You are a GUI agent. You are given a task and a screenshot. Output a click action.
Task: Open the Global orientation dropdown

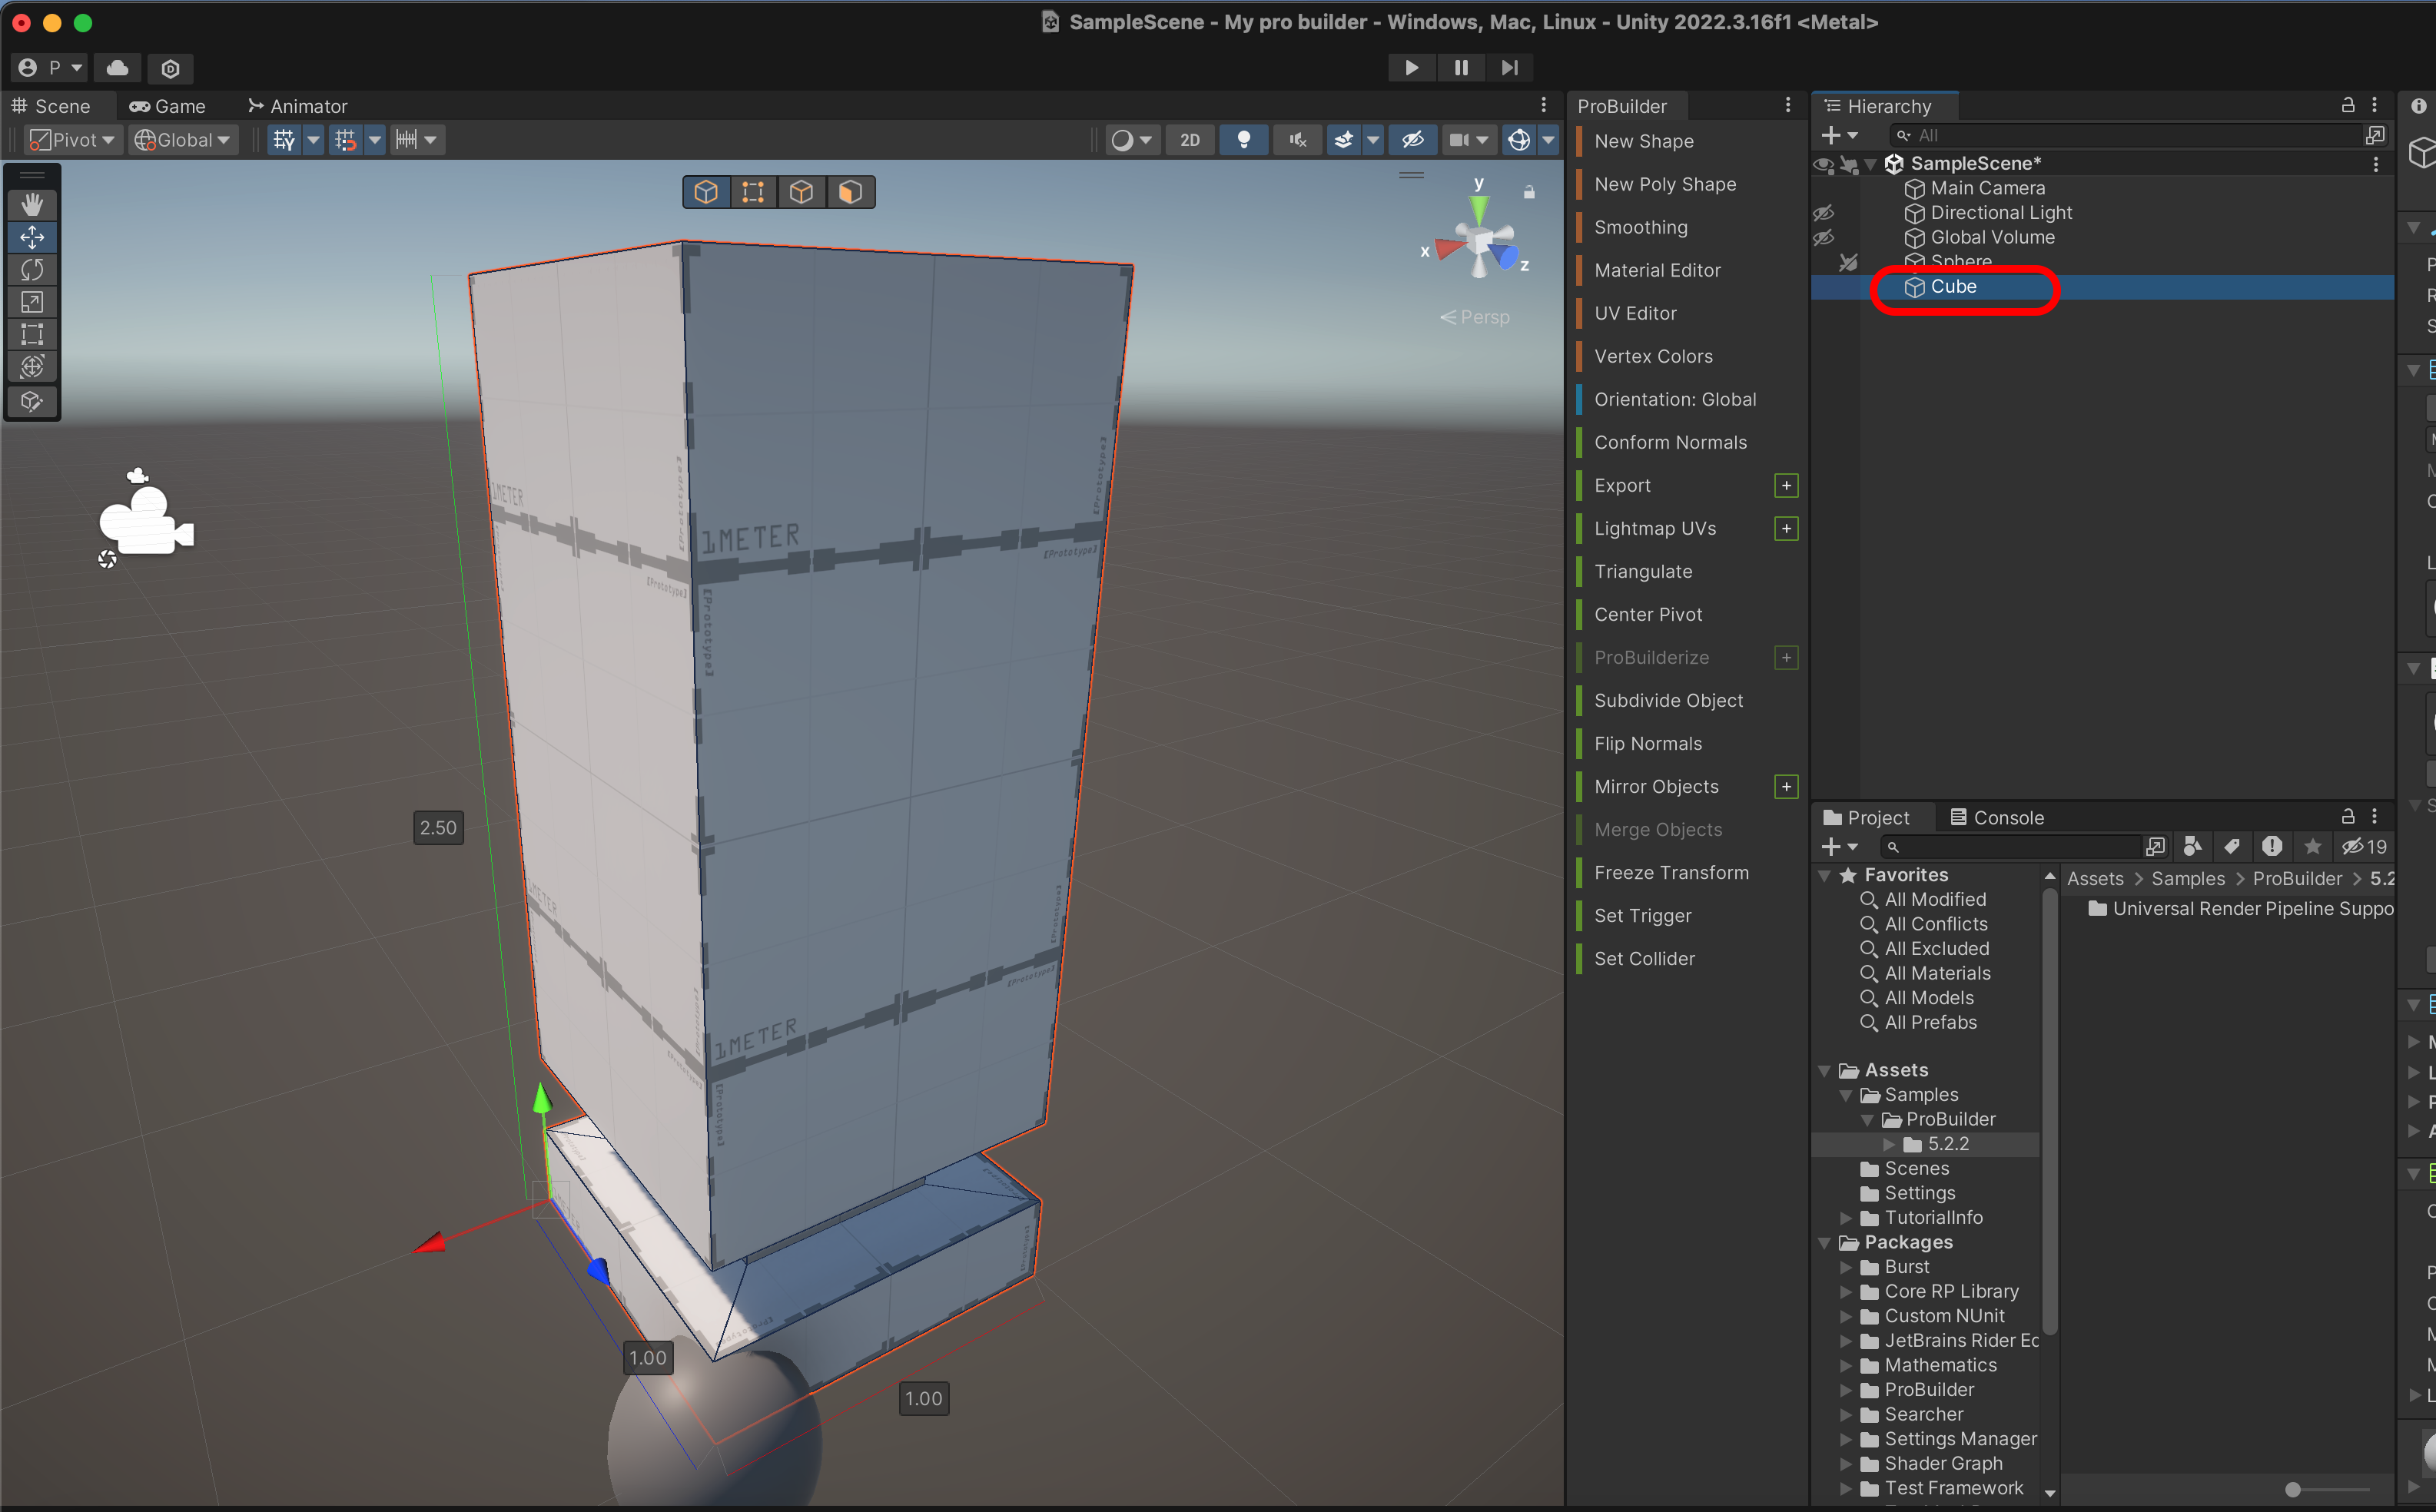[183, 140]
